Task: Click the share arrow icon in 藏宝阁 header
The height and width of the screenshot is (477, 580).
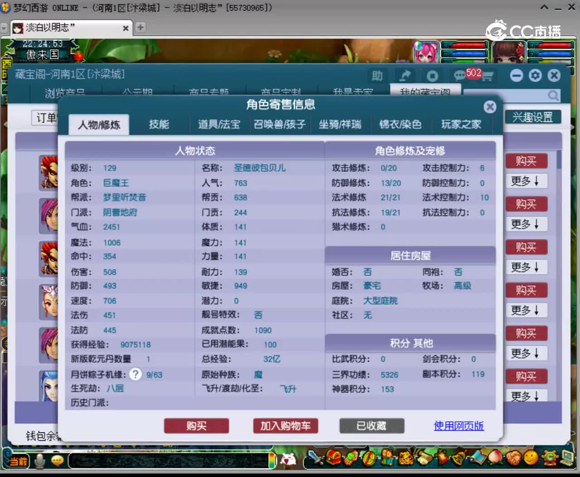Action: 405,76
